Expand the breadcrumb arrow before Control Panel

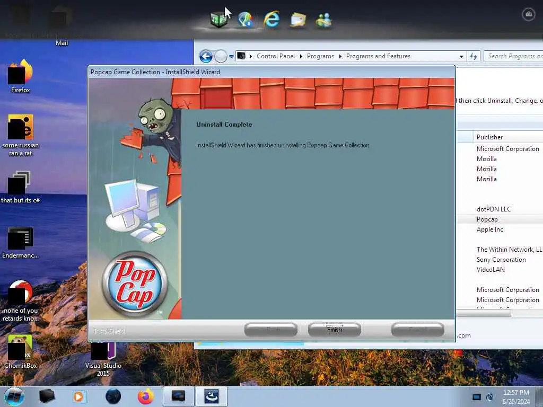pyautogui.click(x=250, y=56)
